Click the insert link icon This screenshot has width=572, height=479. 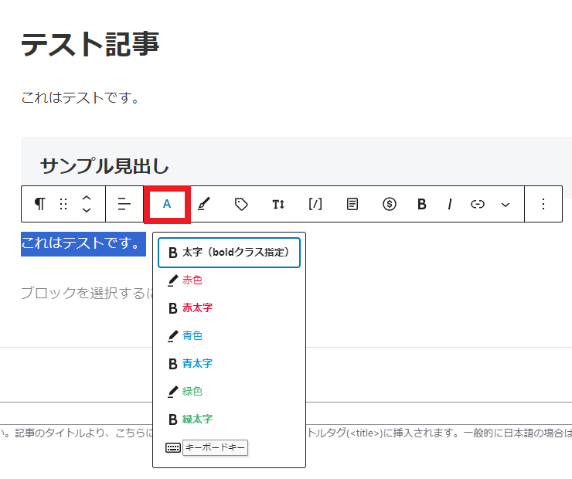click(x=478, y=204)
